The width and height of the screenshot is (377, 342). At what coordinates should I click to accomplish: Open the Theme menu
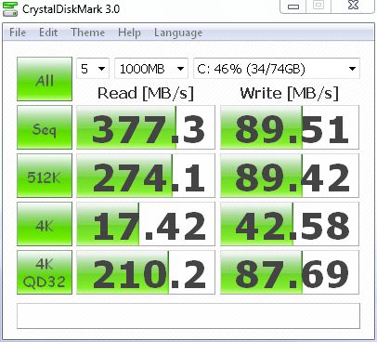[88, 33]
